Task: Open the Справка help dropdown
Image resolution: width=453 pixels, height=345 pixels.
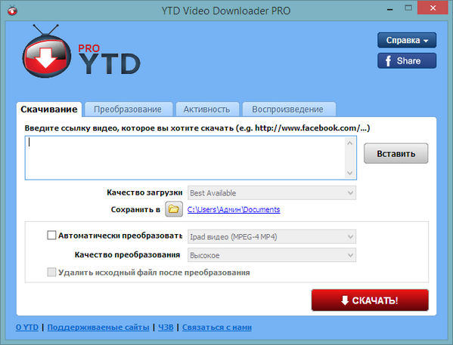Action: (407, 40)
